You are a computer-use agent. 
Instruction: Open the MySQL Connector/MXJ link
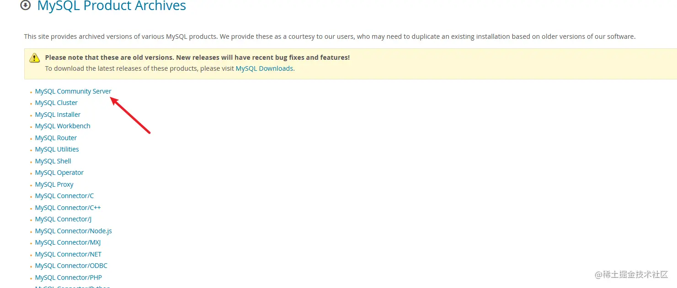[x=68, y=242]
